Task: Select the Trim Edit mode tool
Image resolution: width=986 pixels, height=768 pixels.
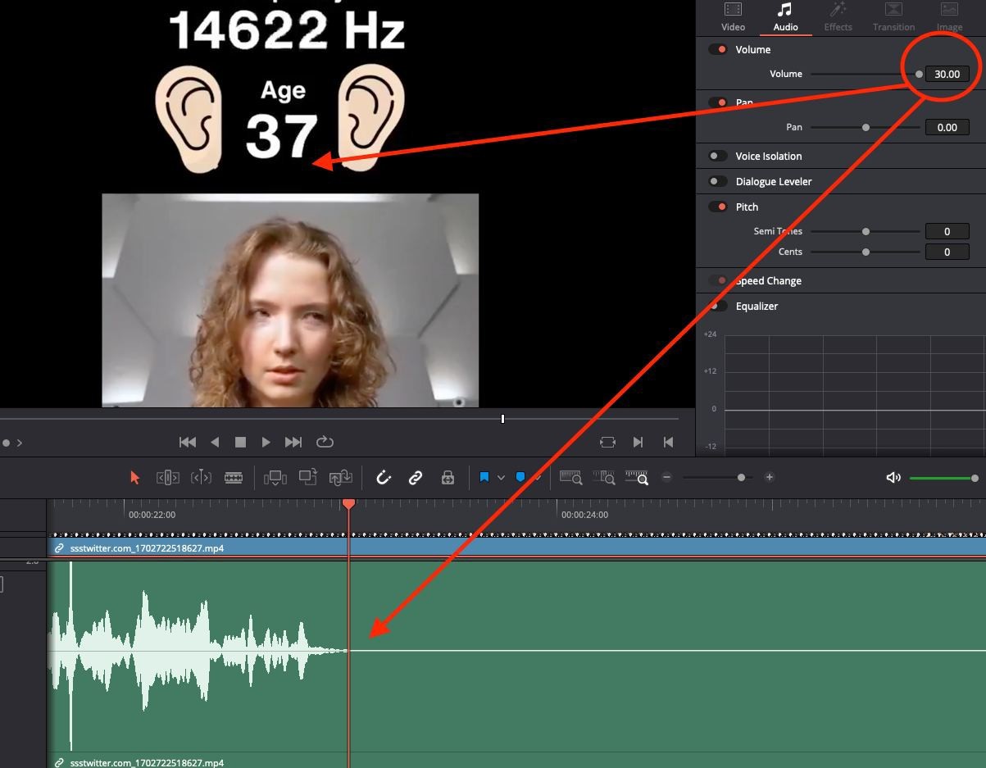Action: 168,477
